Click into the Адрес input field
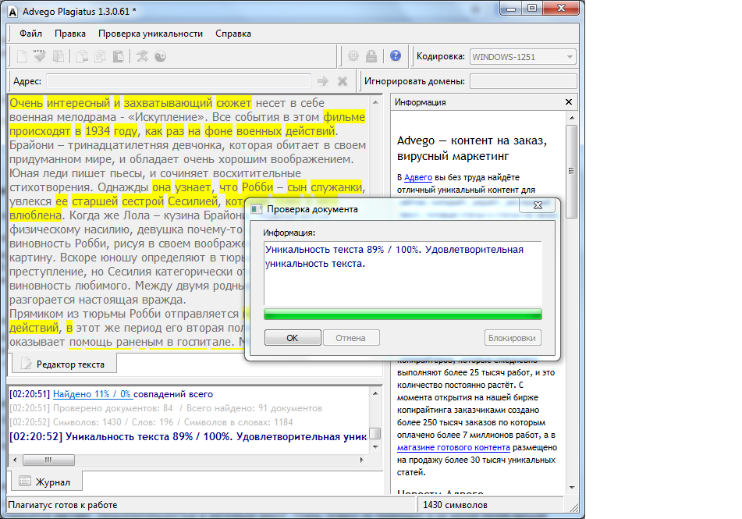742x519 pixels. [x=179, y=81]
